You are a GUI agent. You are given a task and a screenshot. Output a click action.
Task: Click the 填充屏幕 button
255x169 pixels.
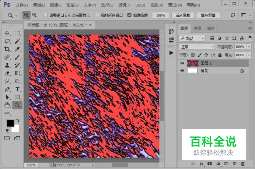point(208,15)
